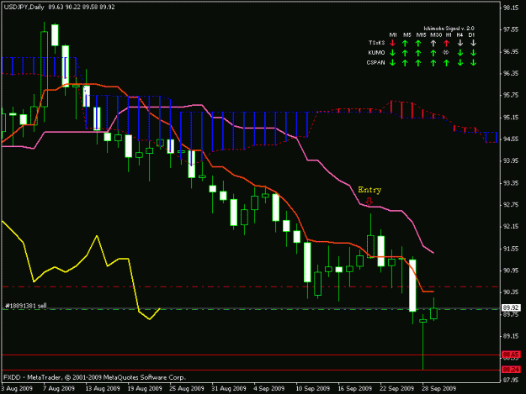Click the H4 column header
Viewport: 526px width, 394px height.
point(460,34)
